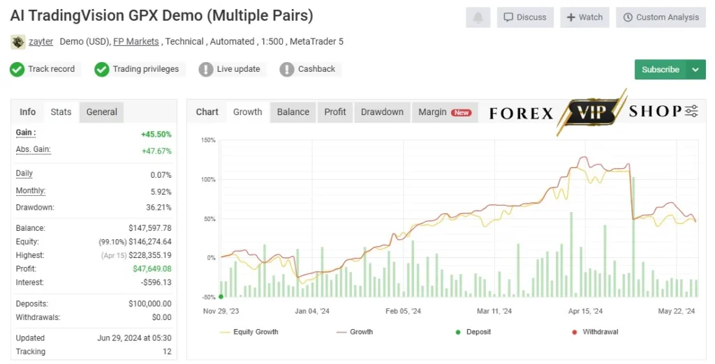715x364 pixels.
Task: Click the +45.50% gain value
Action: 156,135
